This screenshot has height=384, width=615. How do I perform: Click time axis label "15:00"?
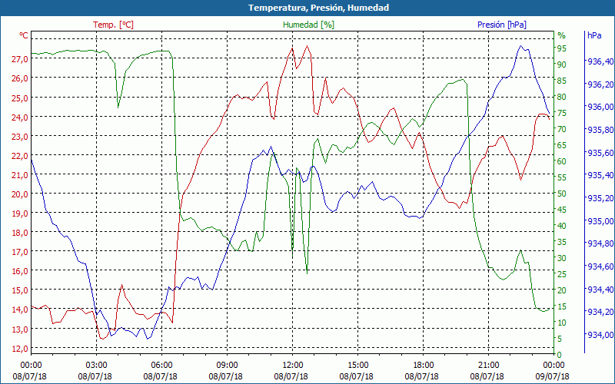pyautogui.click(x=357, y=366)
